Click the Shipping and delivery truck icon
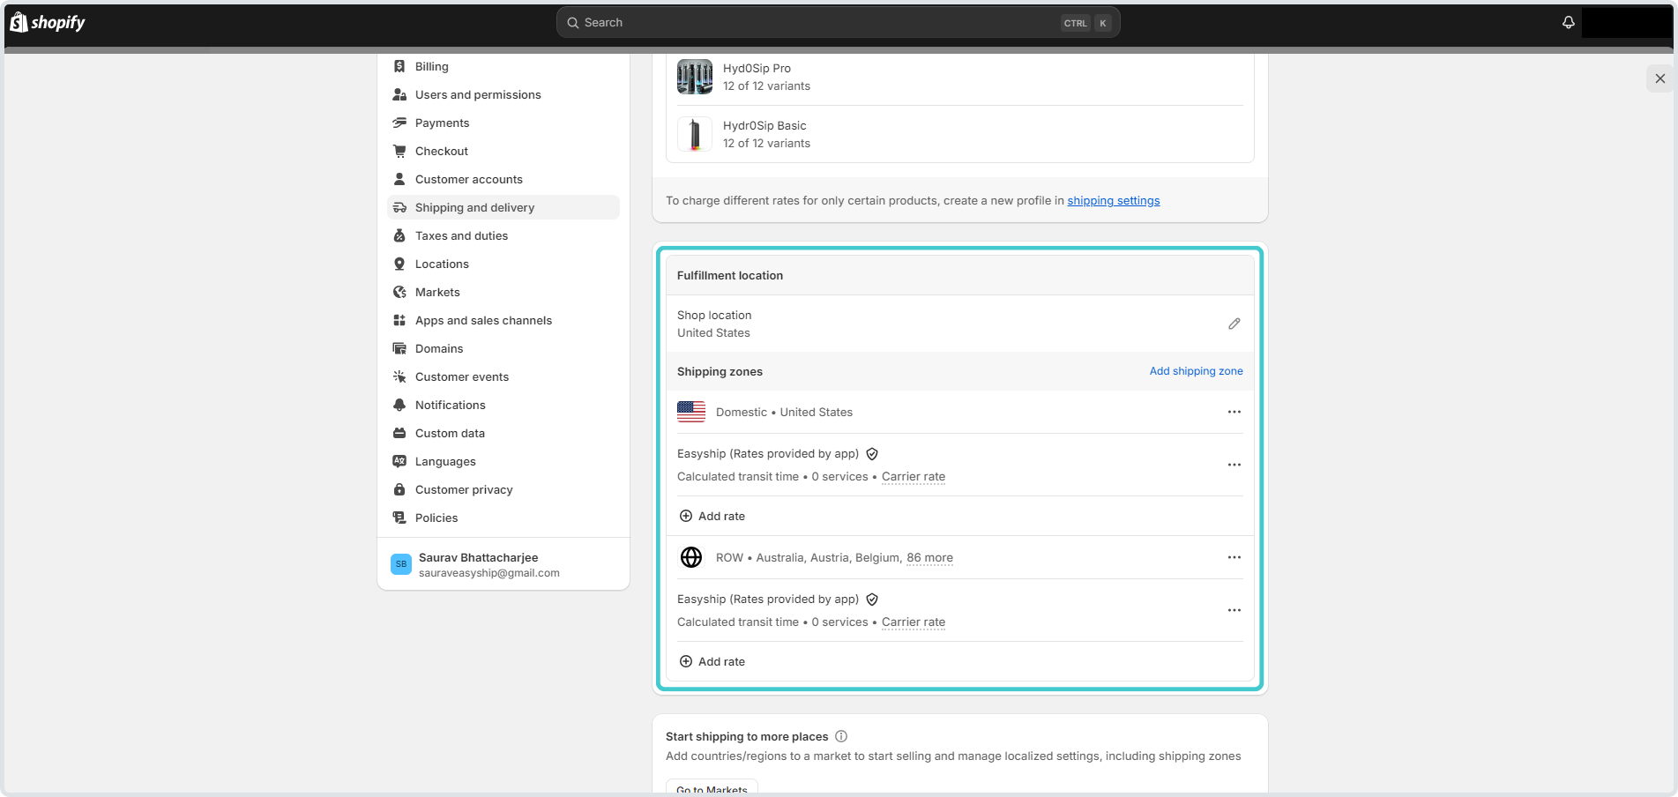Viewport: 1678px width, 797px height. click(399, 207)
